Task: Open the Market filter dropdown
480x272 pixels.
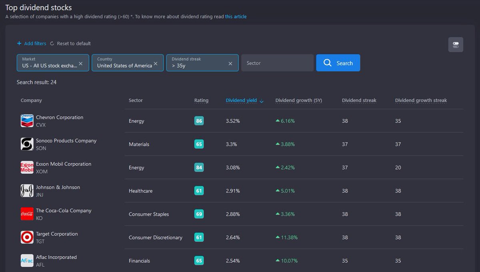Action: (53, 63)
